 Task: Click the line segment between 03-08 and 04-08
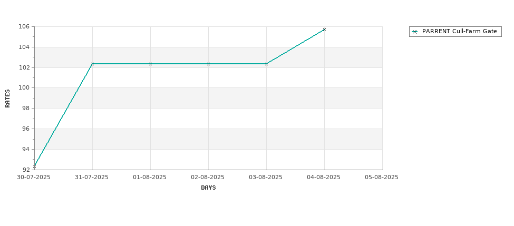click(295, 47)
